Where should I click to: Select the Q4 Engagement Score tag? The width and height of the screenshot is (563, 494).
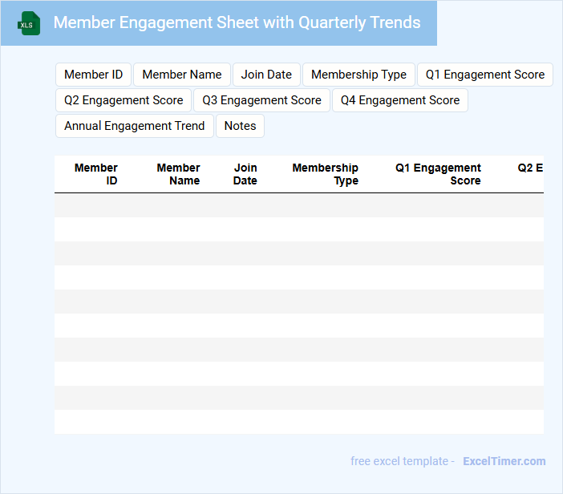[x=399, y=100]
